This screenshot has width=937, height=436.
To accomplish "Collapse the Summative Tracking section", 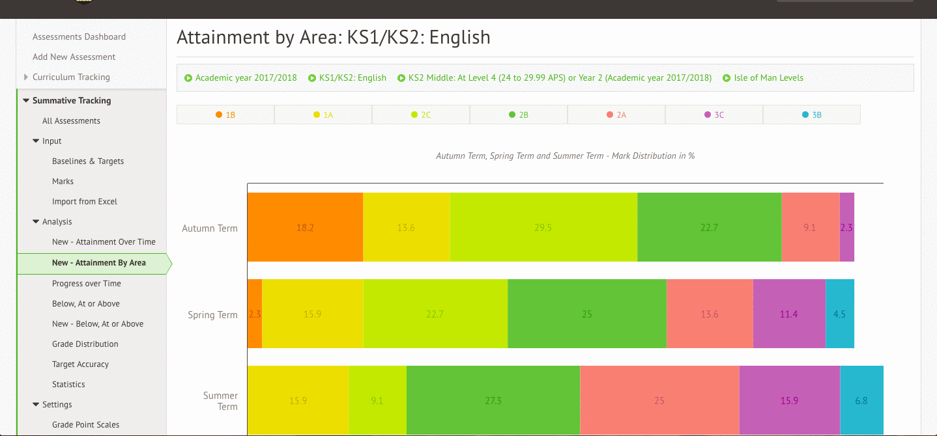I will (26, 101).
